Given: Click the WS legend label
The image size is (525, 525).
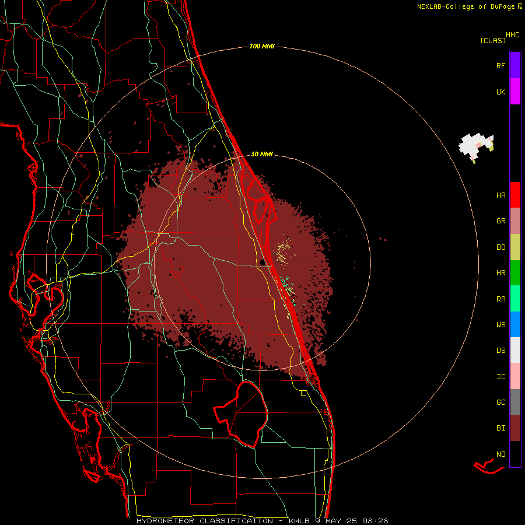Looking at the screenshot, I should [x=501, y=325].
